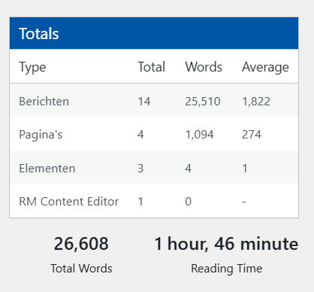The width and height of the screenshot is (314, 292).
Task: Click Elementen total value 3
Action: pyautogui.click(x=140, y=169)
